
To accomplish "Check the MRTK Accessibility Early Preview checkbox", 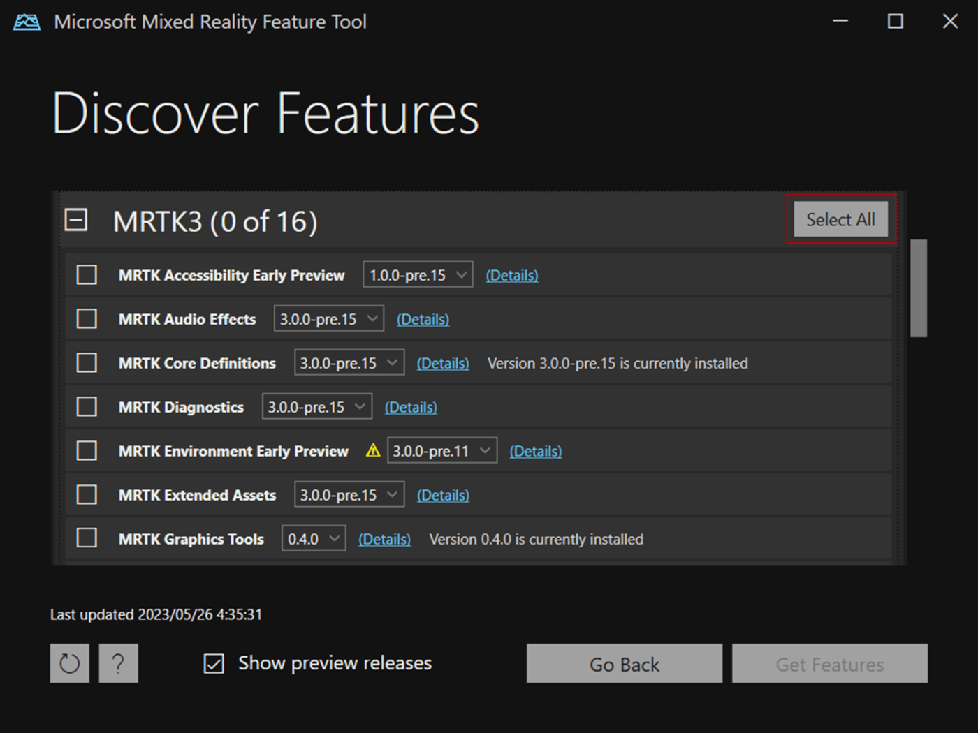I will pyautogui.click(x=87, y=275).
